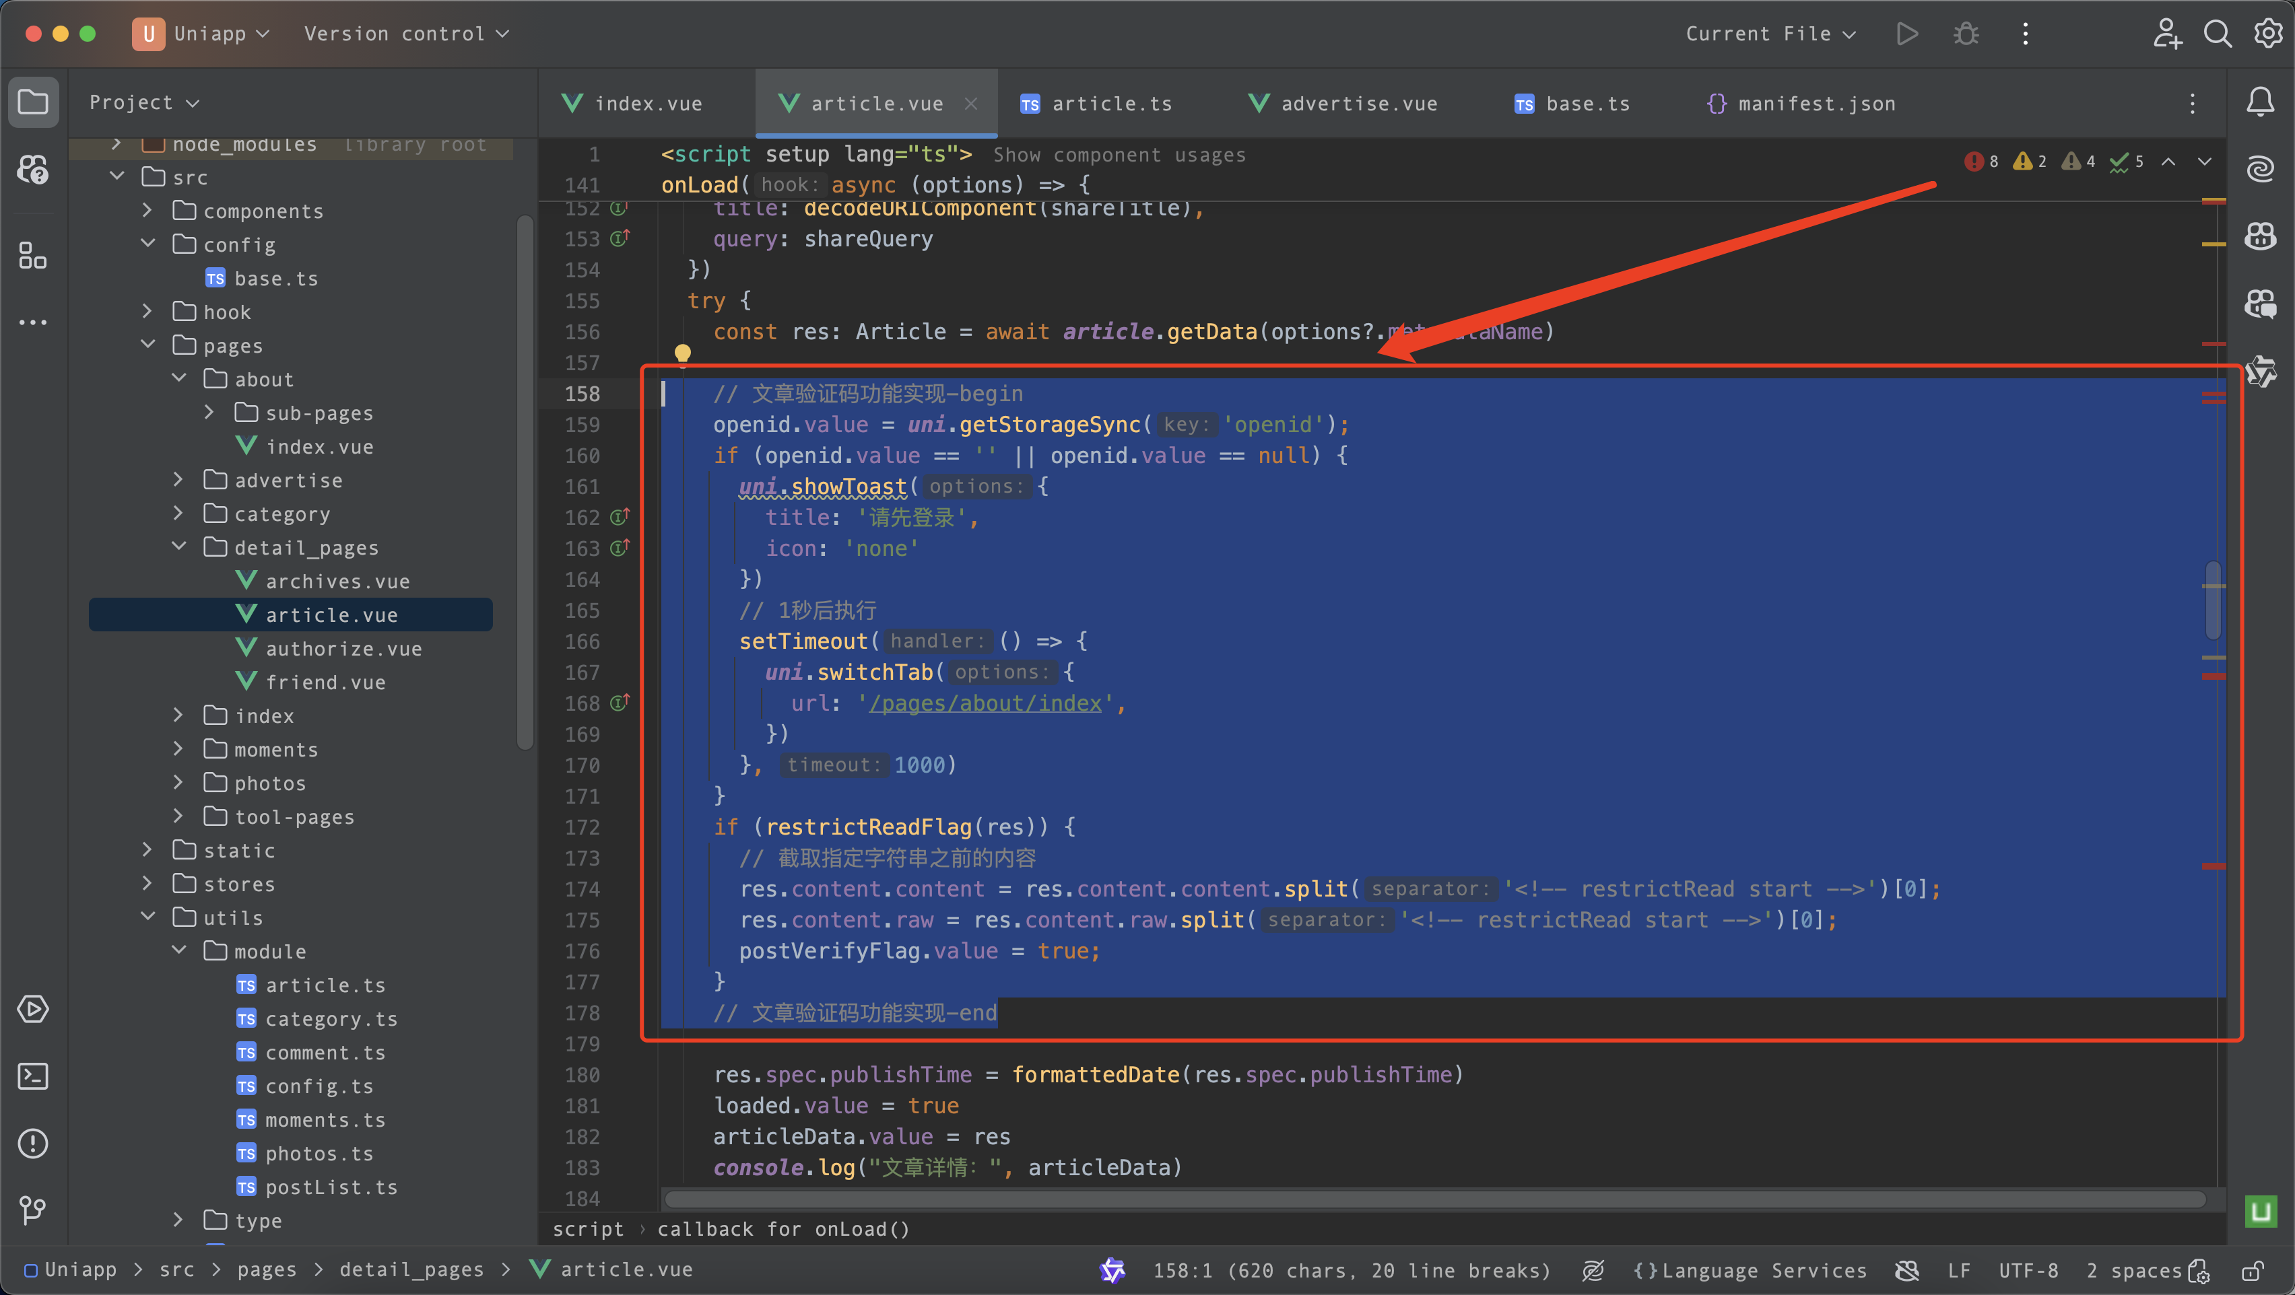Image resolution: width=2295 pixels, height=1295 pixels.
Task: Open the Problems tool window icon
Action: [x=33, y=1143]
